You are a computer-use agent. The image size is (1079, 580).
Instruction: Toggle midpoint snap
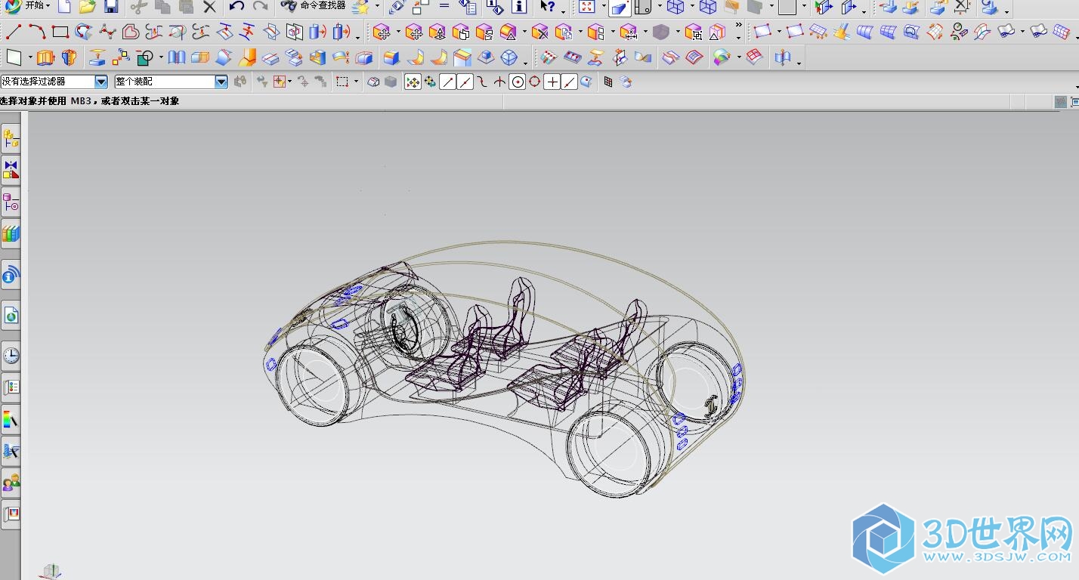point(465,82)
